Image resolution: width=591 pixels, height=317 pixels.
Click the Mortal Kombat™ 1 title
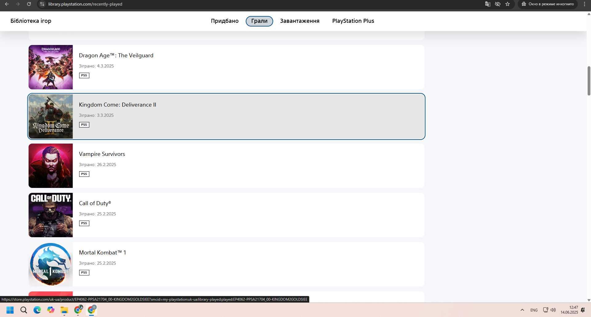pos(103,253)
